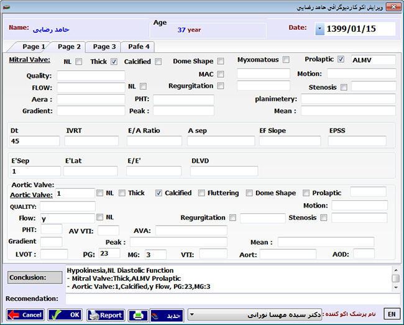This screenshot has width=404, height=325.
Task: Tick Mitral Stenosis checkbox
Action: [x=344, y=87]
